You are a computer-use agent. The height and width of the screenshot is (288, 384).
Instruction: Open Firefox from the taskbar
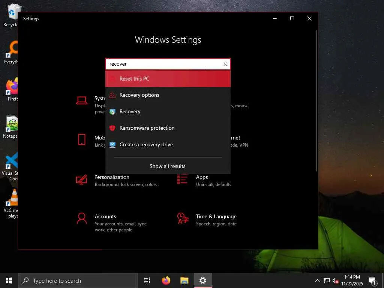166,280
